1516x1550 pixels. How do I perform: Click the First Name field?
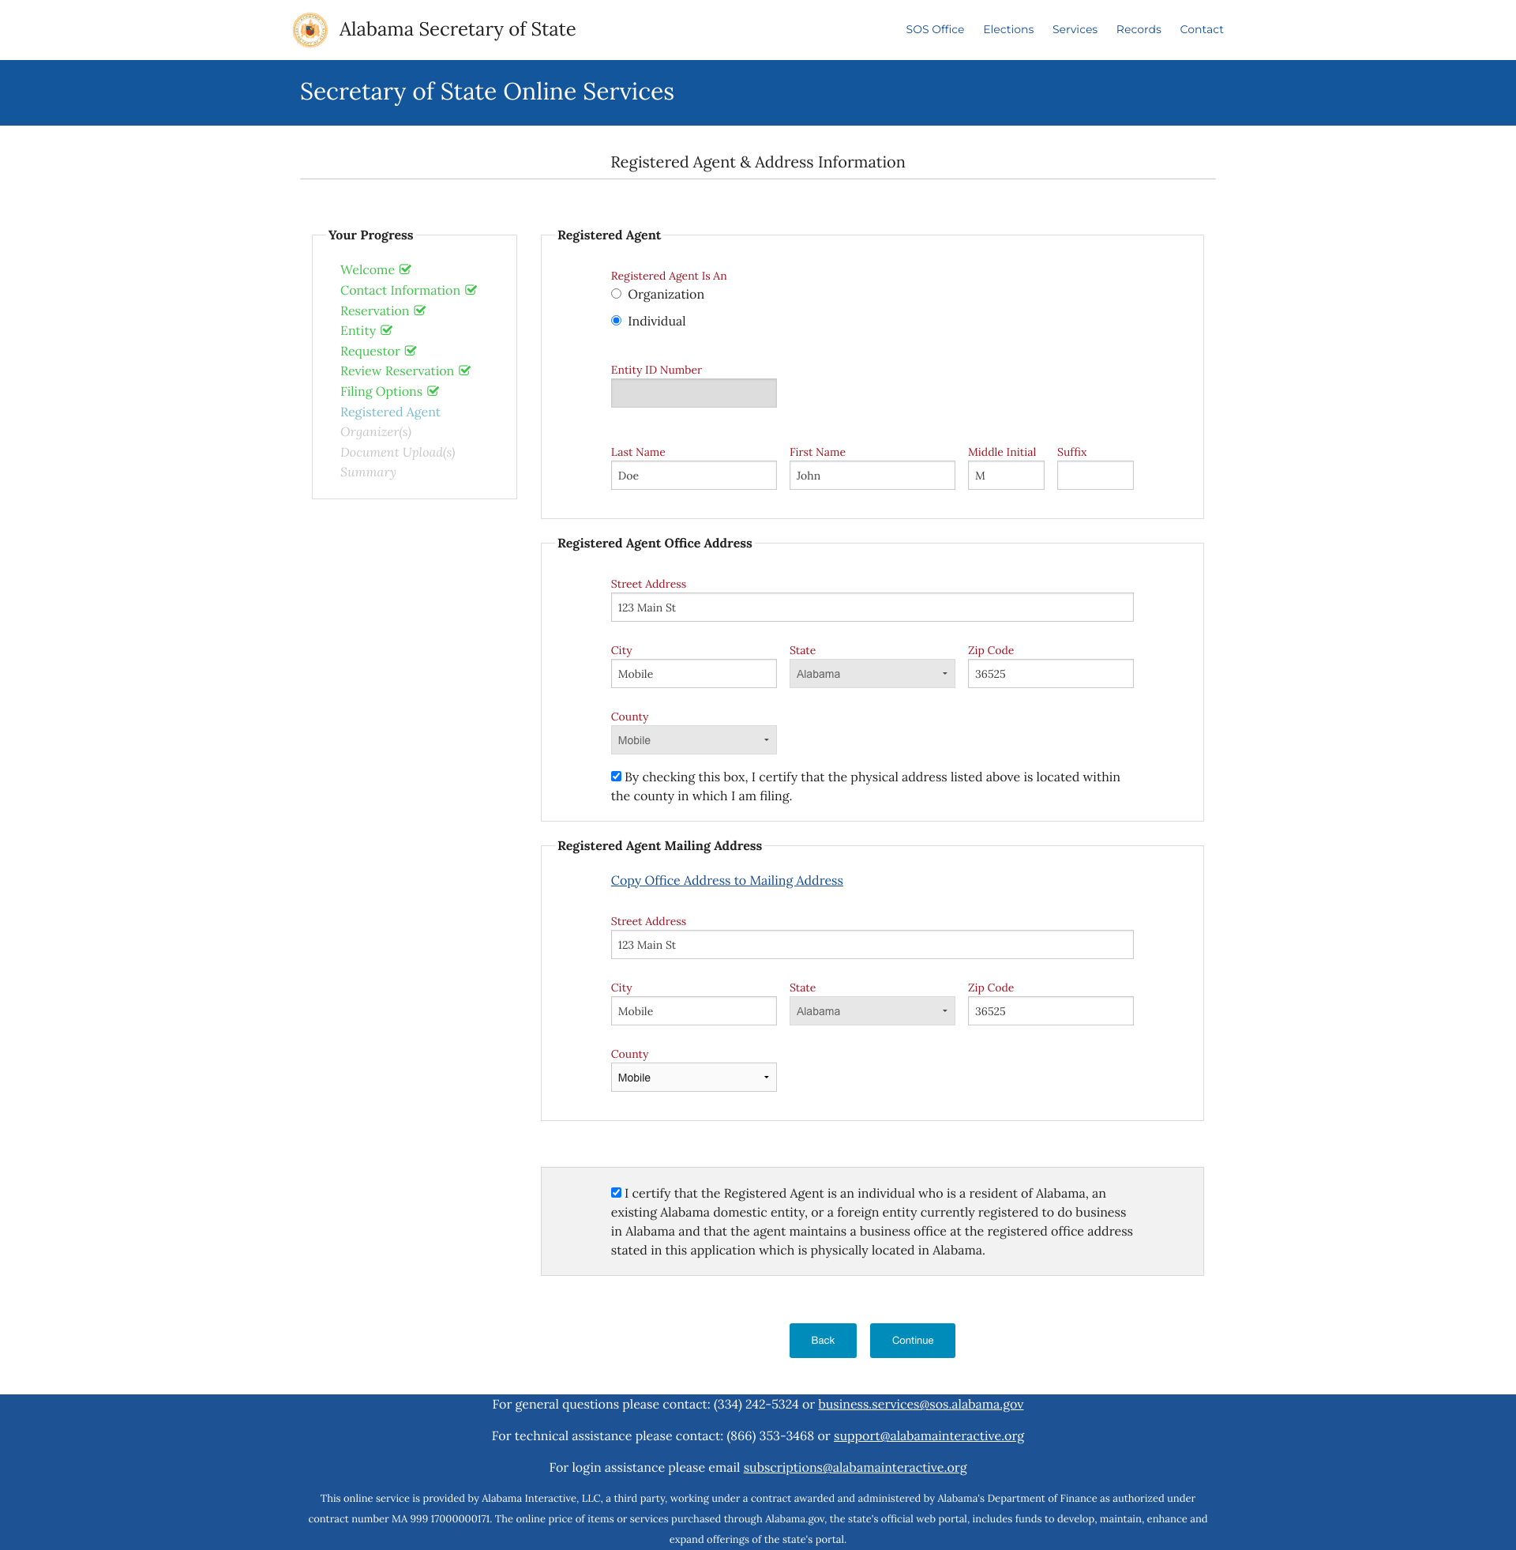[872, 476]
